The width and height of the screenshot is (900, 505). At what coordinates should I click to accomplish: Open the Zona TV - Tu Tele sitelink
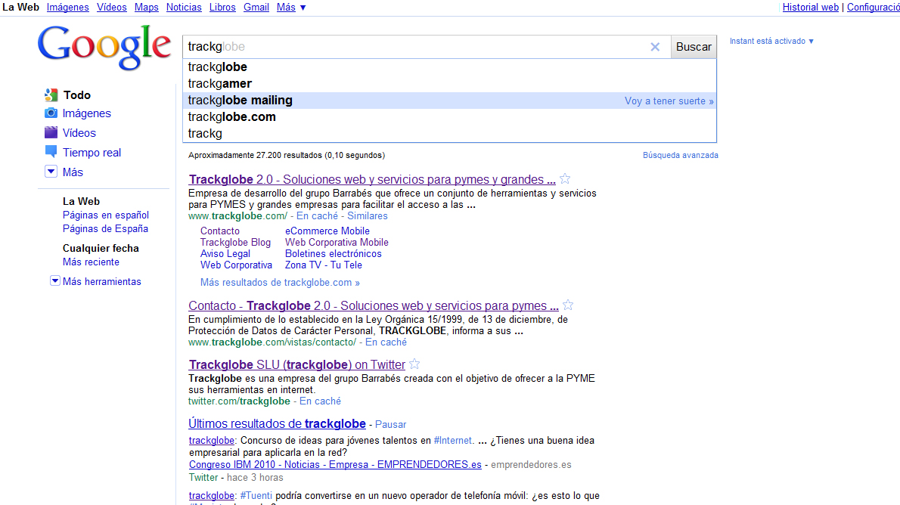click(x=324, y=265)
